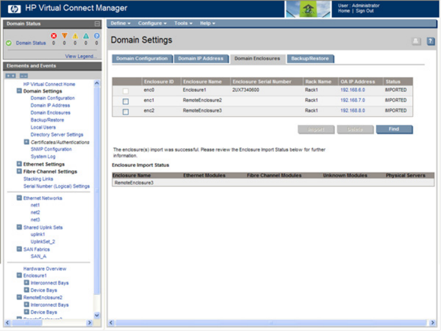Switch to the Backup/Restore tab
Viewport: 441px width, 331px height.
point(310,59)
